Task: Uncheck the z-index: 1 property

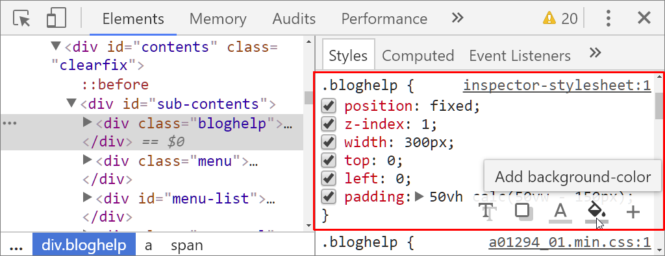Action: coord(329,124)
